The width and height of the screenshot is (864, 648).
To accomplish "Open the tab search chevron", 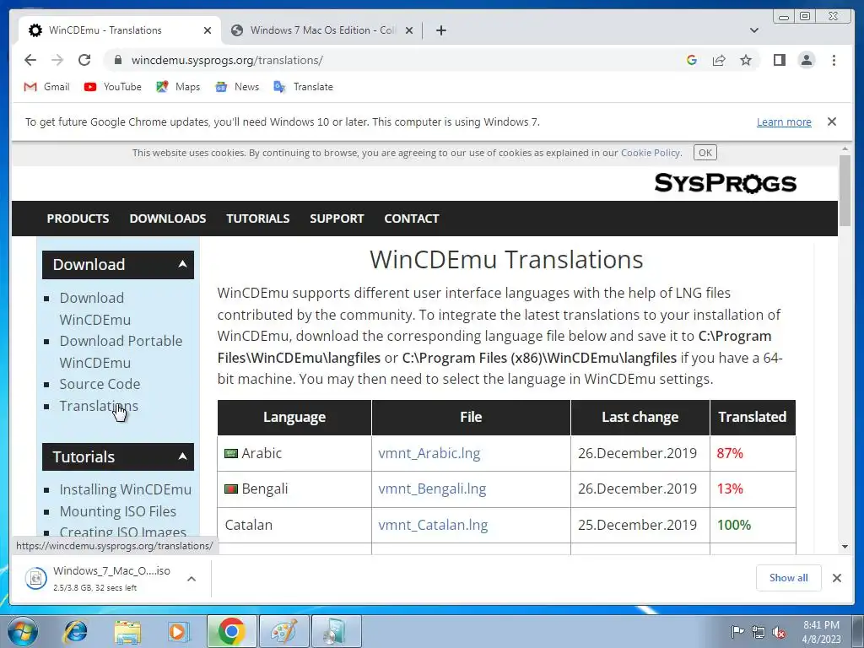I will (x=754, y=30).
